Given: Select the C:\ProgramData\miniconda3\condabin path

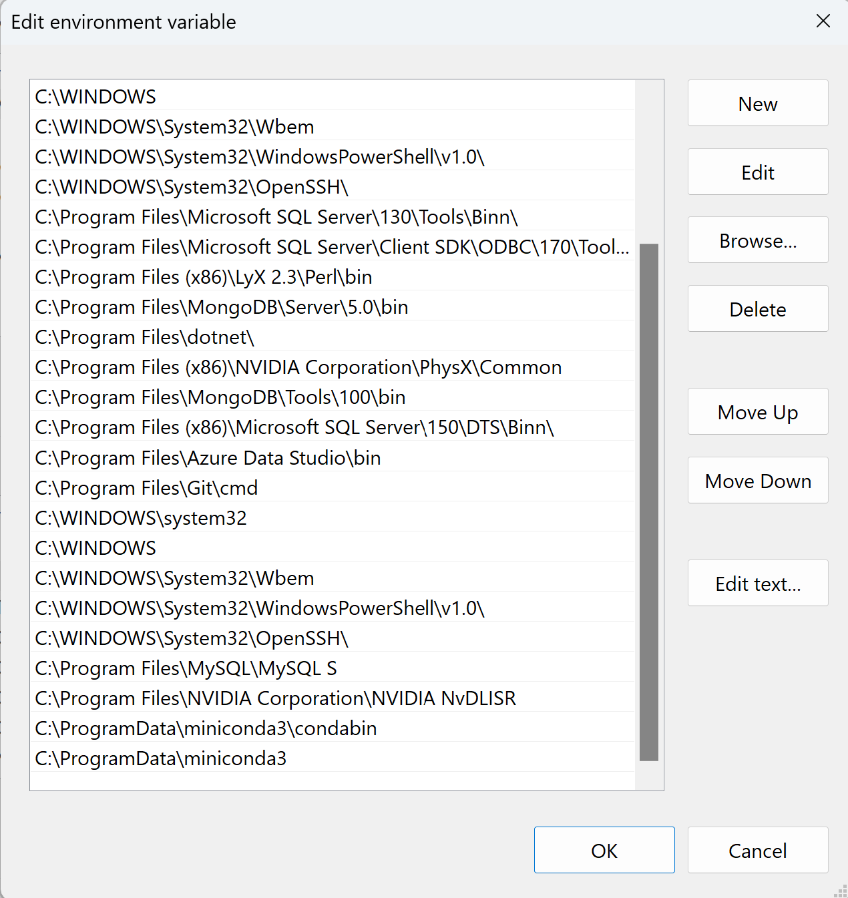Looking at the screenshot, I should [206, 728].
